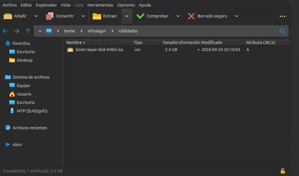Open the greyed Lista menu
The image size is (299, 176).
(79, 5)
